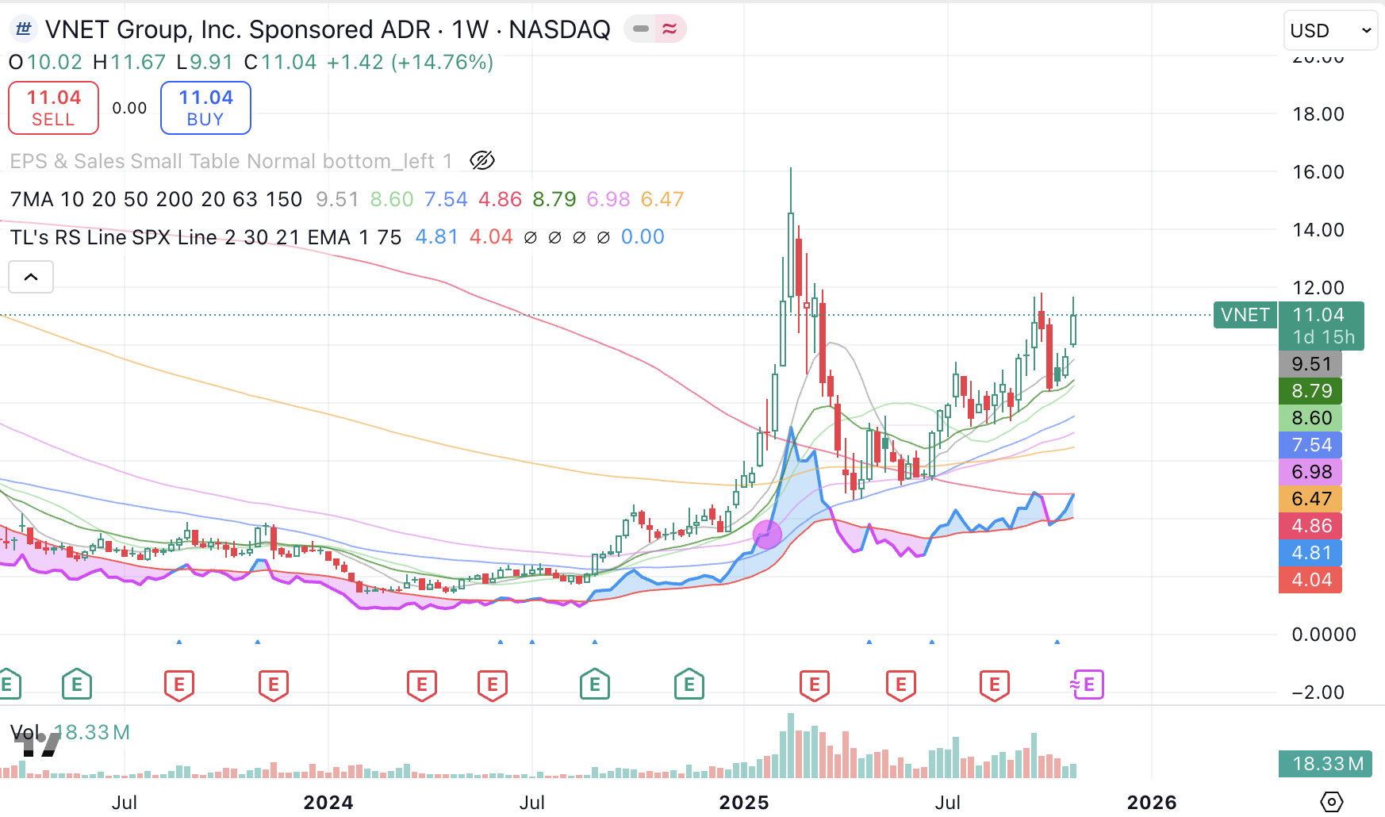Click the 0.00 value in RS Line legend
The height and width of the screenshot is (817, 1385).
click(643, 237)
